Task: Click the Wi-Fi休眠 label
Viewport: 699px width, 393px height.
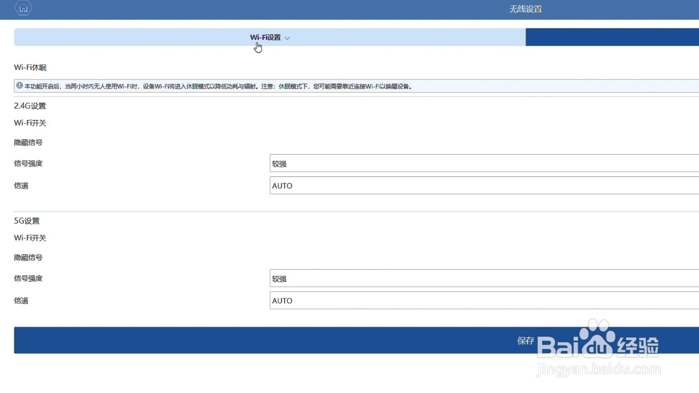Action: tap(30, 67)
